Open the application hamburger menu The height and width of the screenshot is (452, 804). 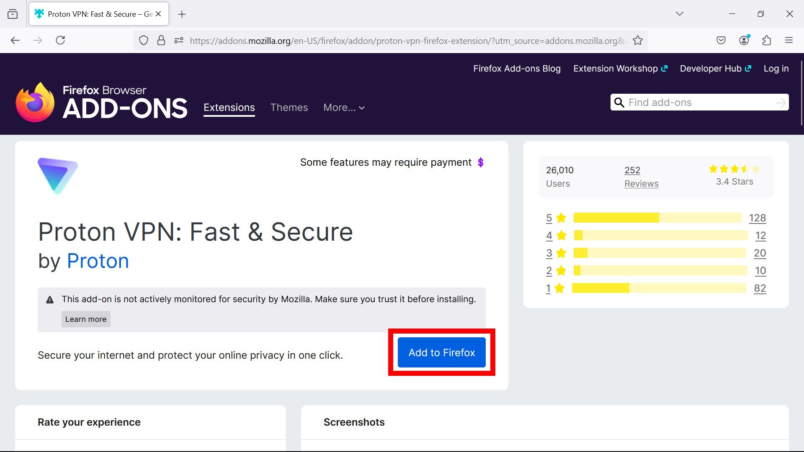789,40
